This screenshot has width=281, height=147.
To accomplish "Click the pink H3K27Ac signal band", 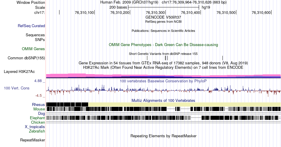I will coord(163,76).
